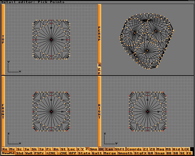Viewport: 195px width, 156px height.
Task: Click the SE button
Action: pyautogui.click(x=183, y=153)
